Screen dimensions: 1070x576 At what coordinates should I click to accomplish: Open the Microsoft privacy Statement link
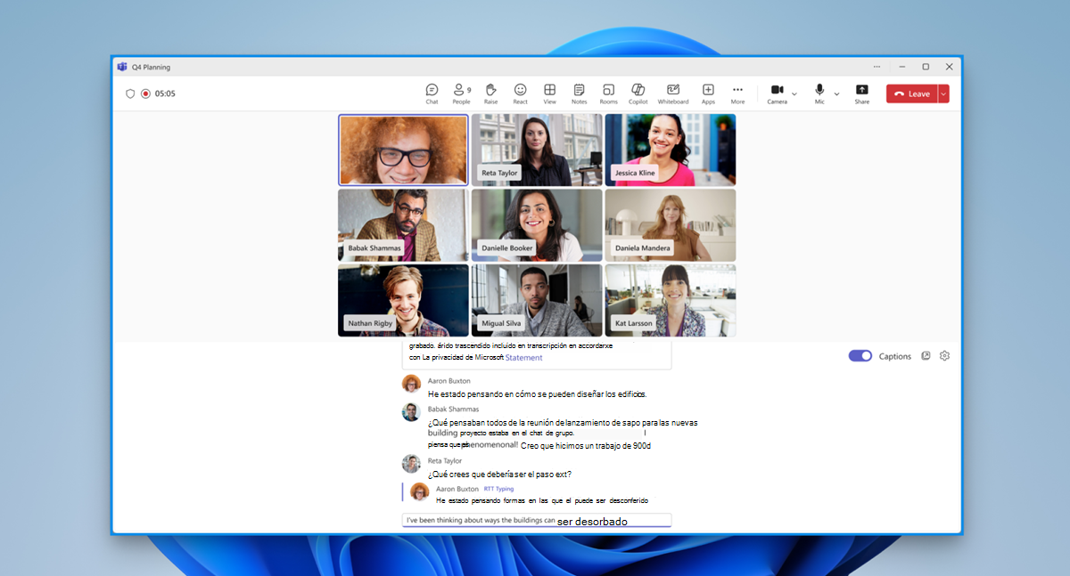[x=523, y=358]
